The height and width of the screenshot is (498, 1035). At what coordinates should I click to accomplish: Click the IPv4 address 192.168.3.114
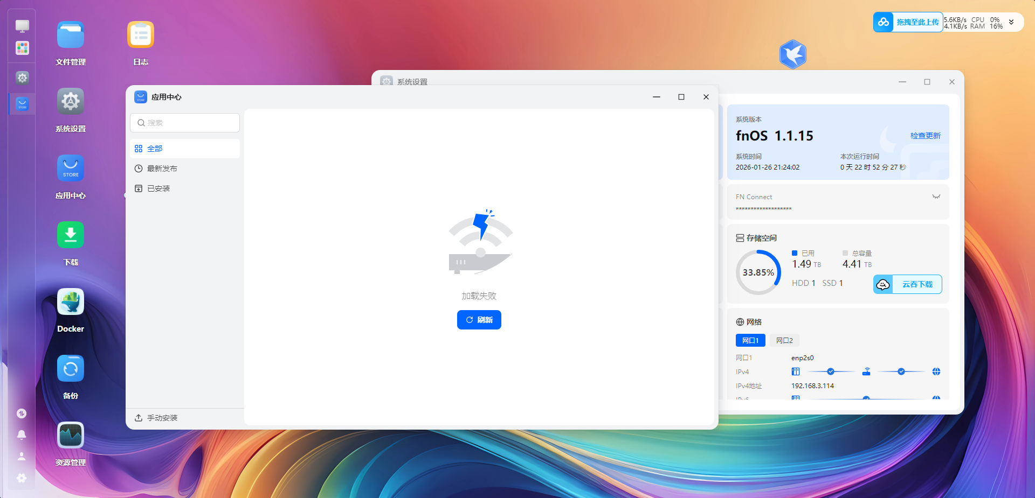pyautogui.click(x=812, y=386)
